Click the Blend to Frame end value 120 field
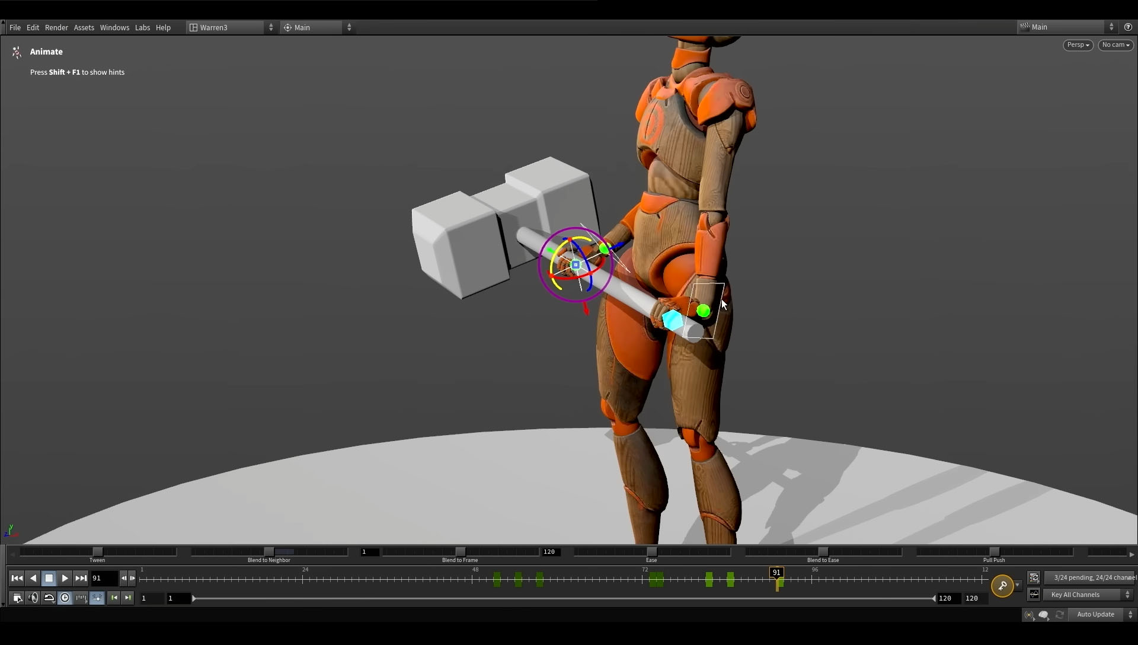 (550, 552)
